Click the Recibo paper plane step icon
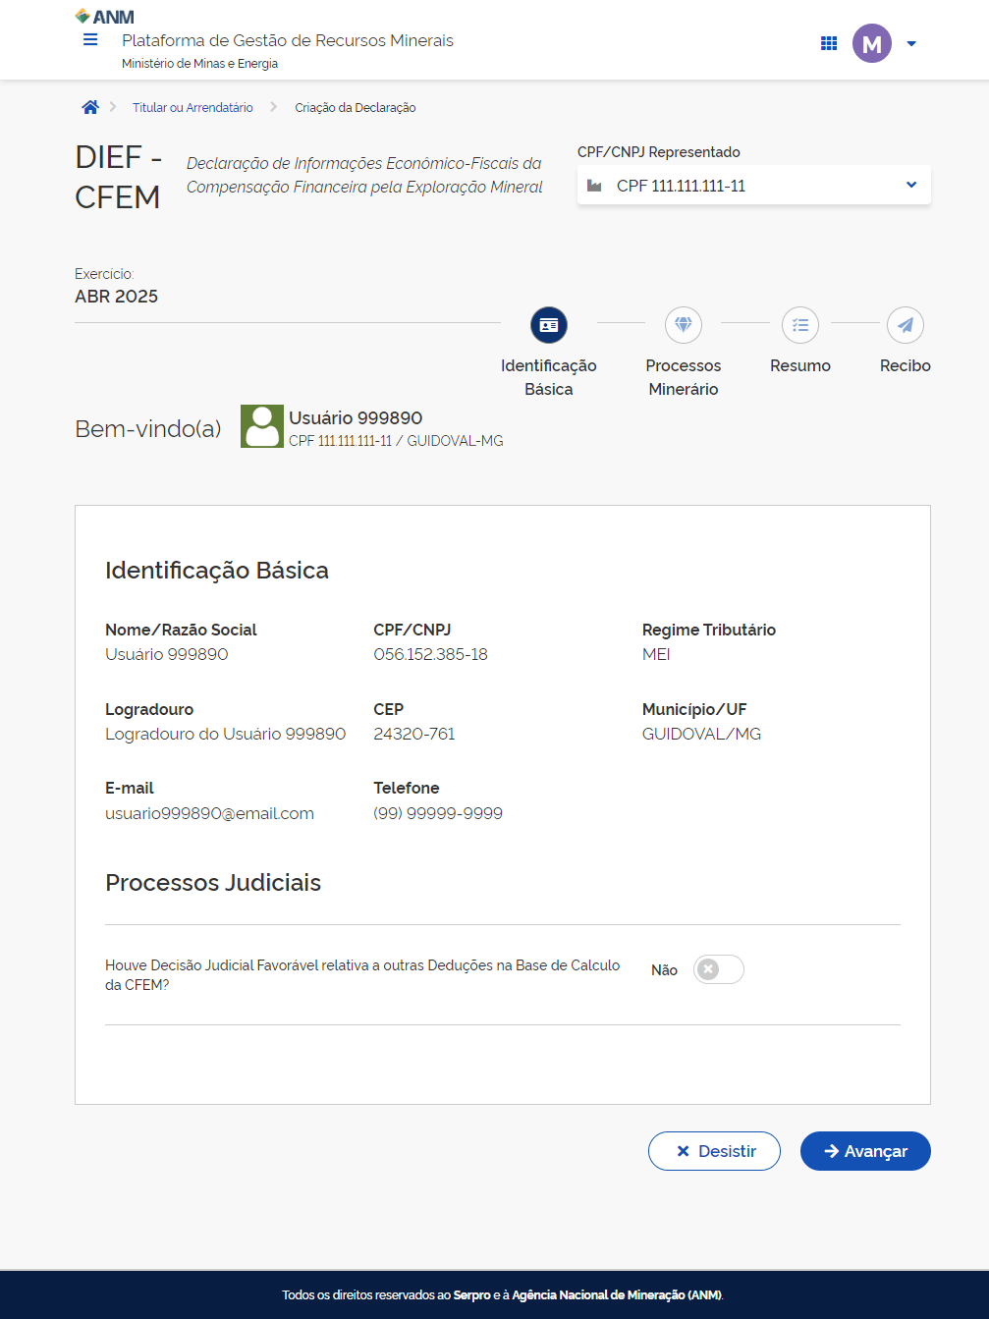989x1319 pixels. [905, 325]
